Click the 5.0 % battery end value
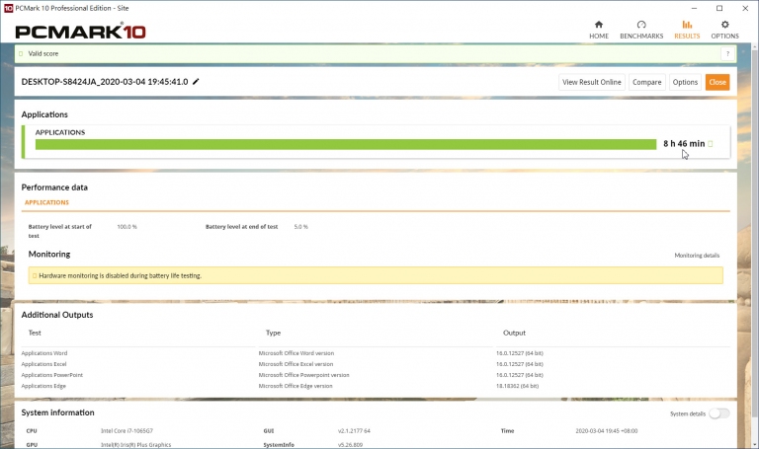The height and width of the screenshot is (449, 759). pyautogui.click(x=300, y=227)
